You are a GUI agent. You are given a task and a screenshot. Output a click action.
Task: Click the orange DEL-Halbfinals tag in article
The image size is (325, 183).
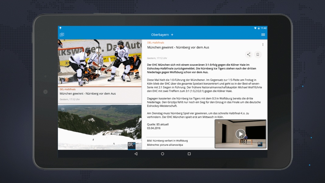click(x=155, y=42)
